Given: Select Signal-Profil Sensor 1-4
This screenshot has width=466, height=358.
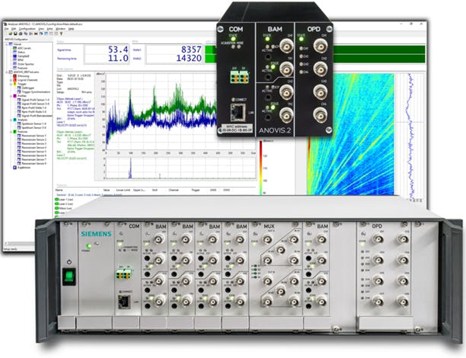Looking at the screenshot, I should point(36,100).
